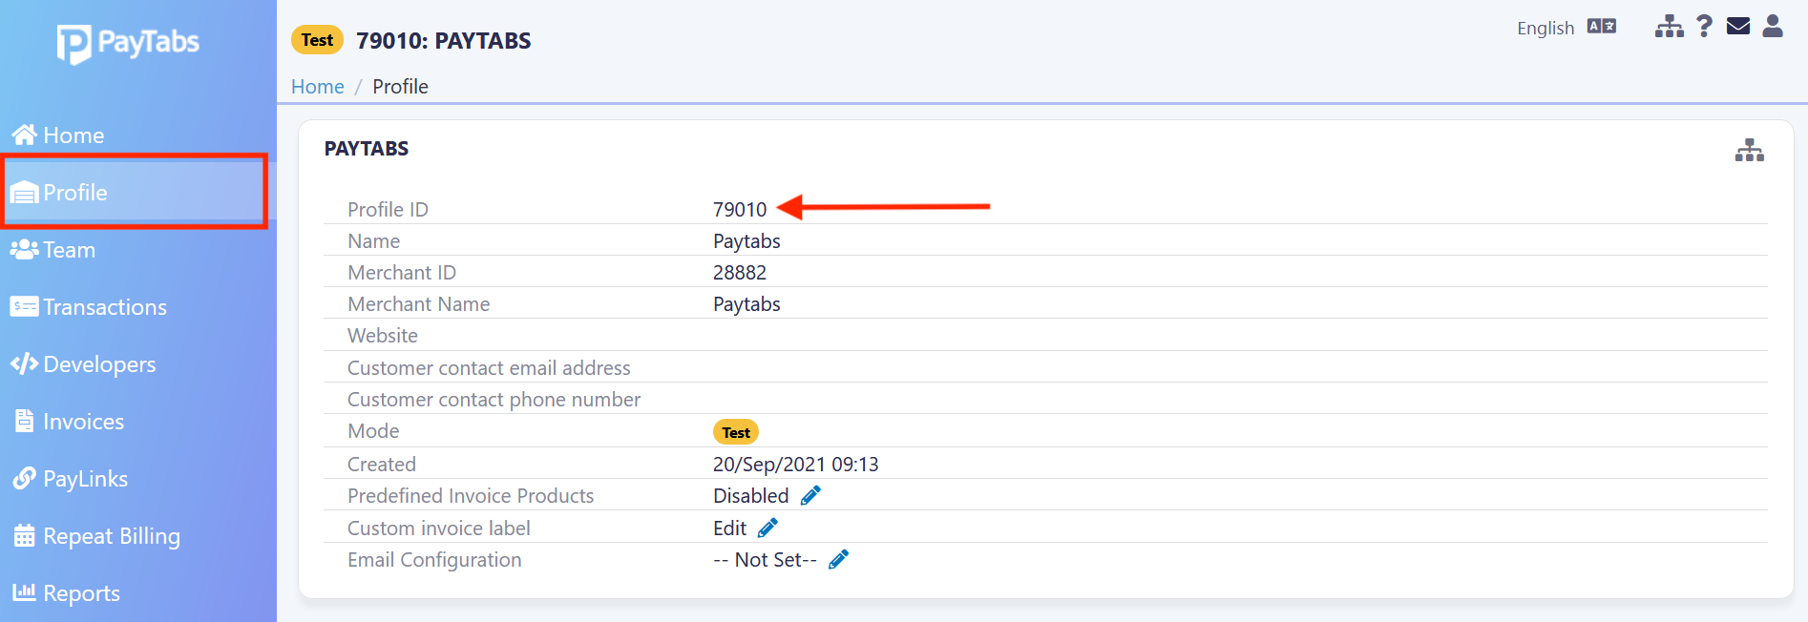Screen dimensions: 1808x622
Task: Click the Test badge in the header
Action: click(317, 40)
